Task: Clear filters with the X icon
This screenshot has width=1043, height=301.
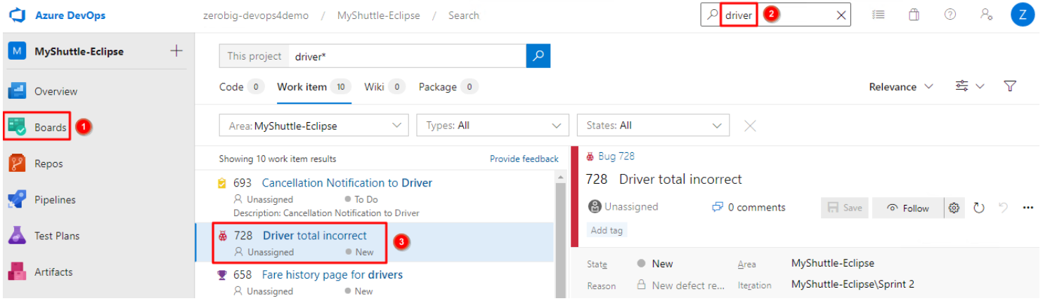Action: 750,126
